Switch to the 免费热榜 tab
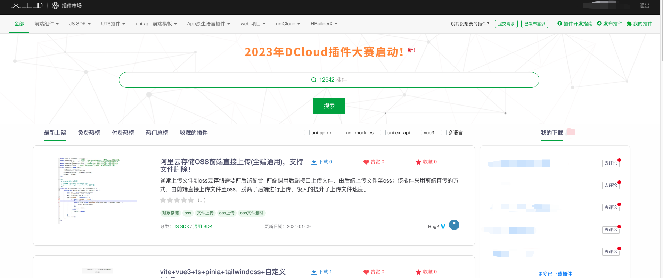This screenshot has width=663, height=278. pos(89,133)
